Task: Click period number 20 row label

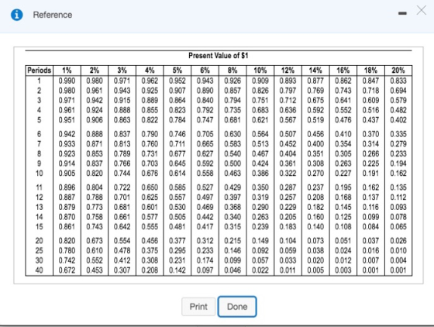Action: click(x=40, y=241)
